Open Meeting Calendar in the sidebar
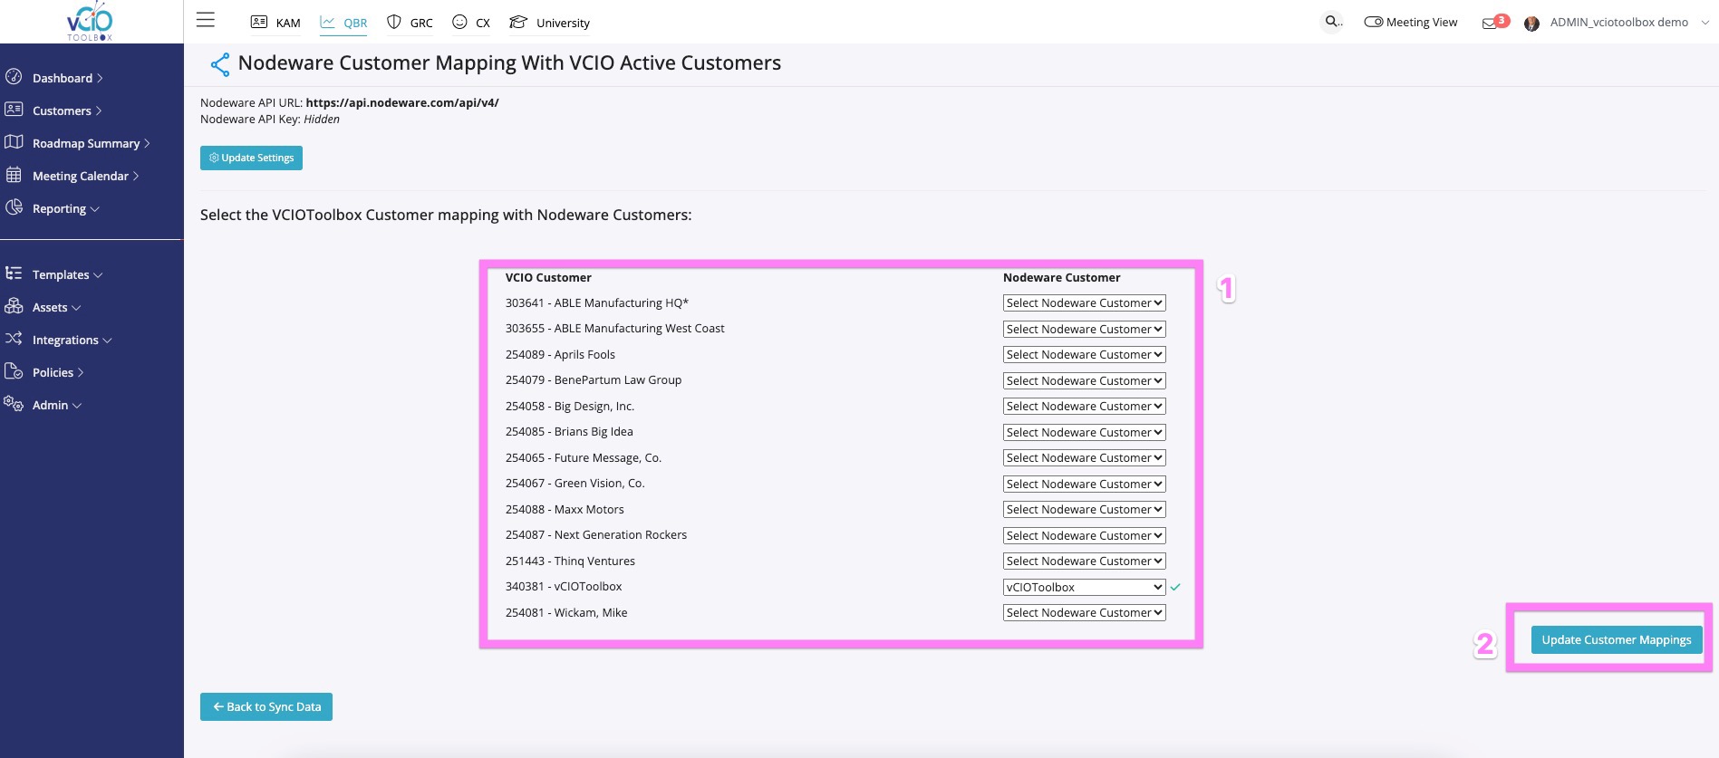 (85, 176)
